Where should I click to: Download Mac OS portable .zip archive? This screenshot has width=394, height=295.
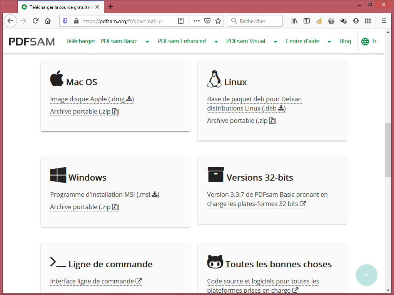[x=85, y=111]
